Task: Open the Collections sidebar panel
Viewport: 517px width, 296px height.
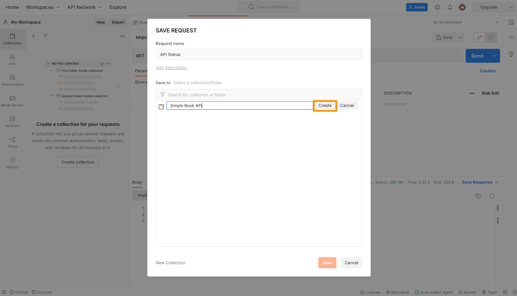Action: (x=13, y=39)
